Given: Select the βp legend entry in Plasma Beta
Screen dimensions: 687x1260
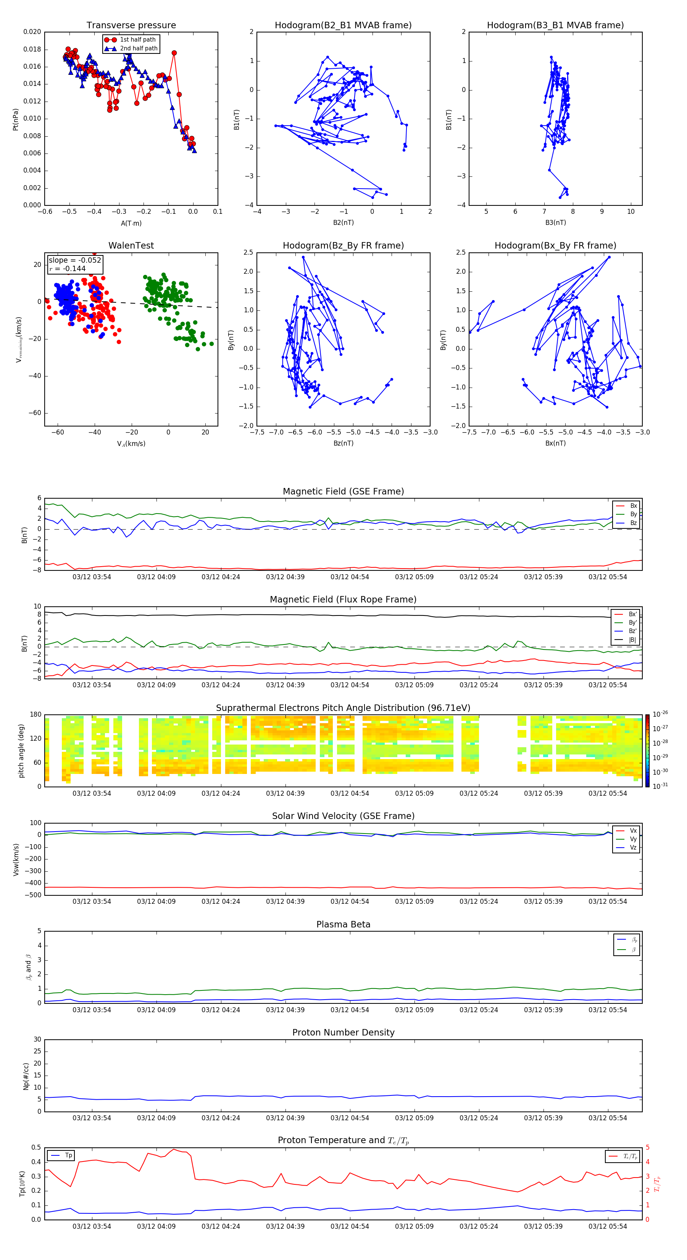Looking at the screenshot, I should pos(627,940).
